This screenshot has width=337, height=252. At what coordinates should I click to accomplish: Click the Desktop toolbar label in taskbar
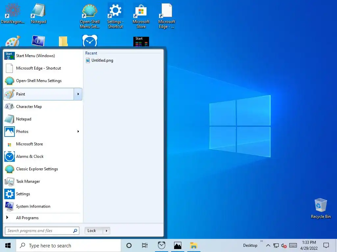(x=250, y=245)
